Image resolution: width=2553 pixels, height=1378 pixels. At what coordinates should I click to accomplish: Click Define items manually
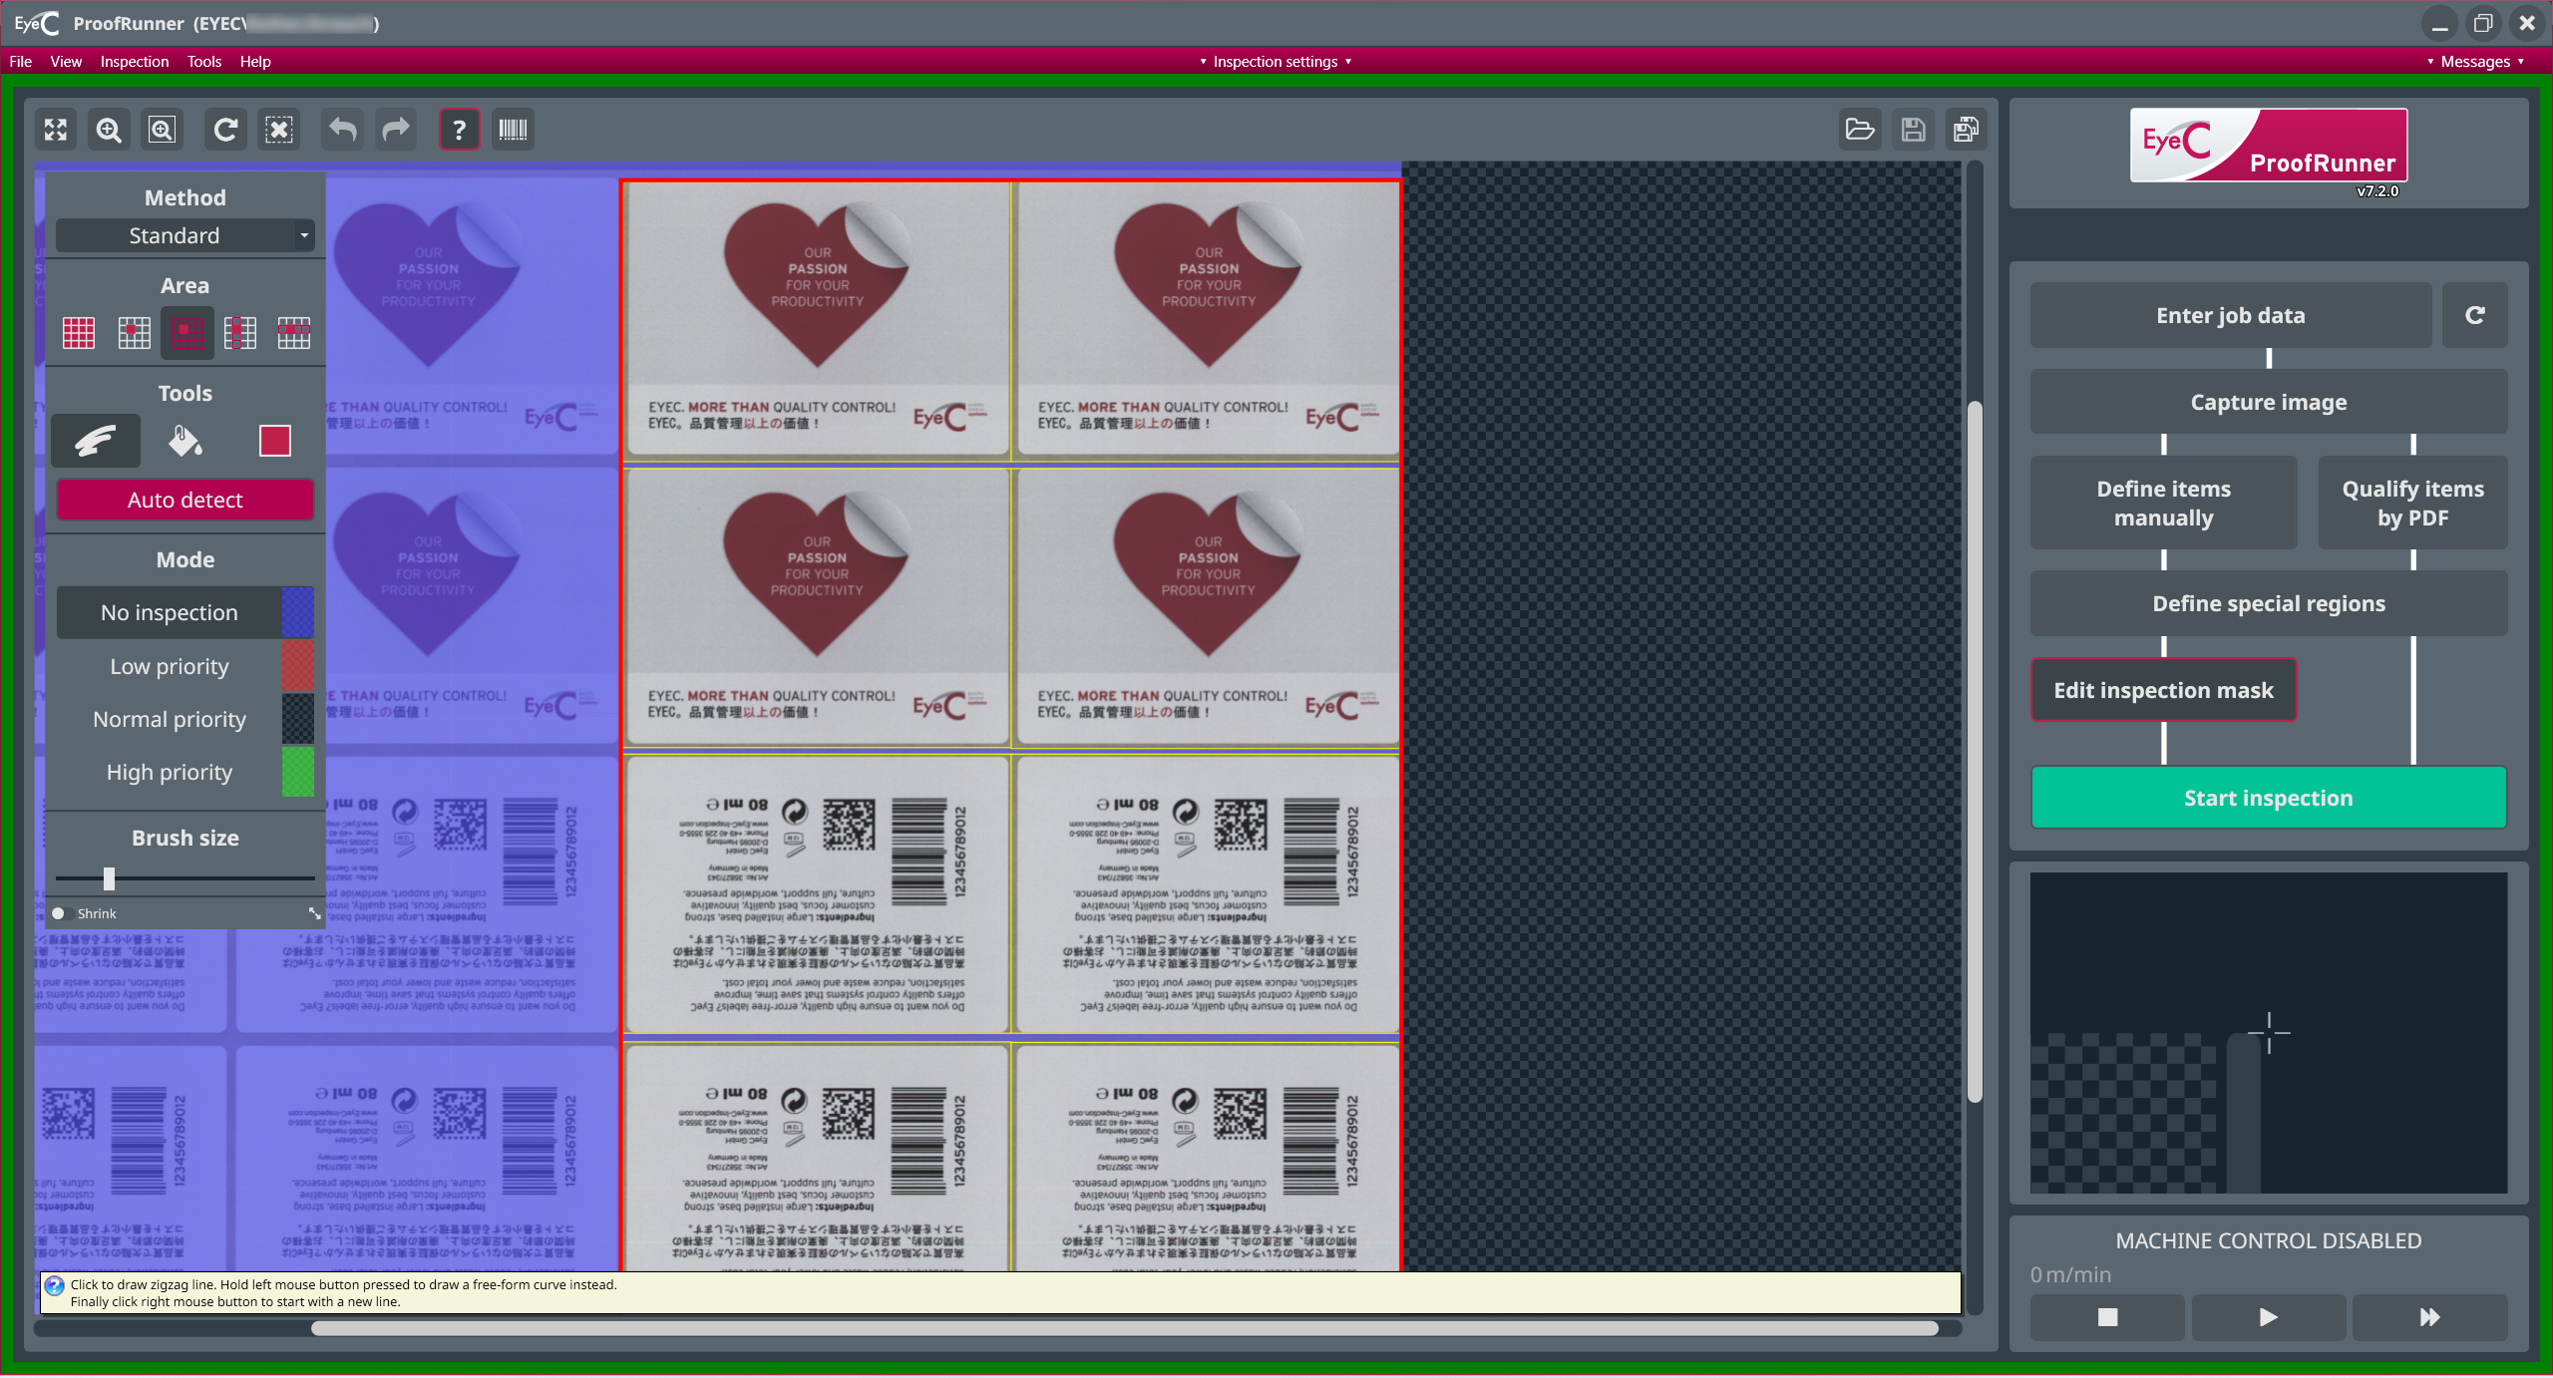(2164, 503)
